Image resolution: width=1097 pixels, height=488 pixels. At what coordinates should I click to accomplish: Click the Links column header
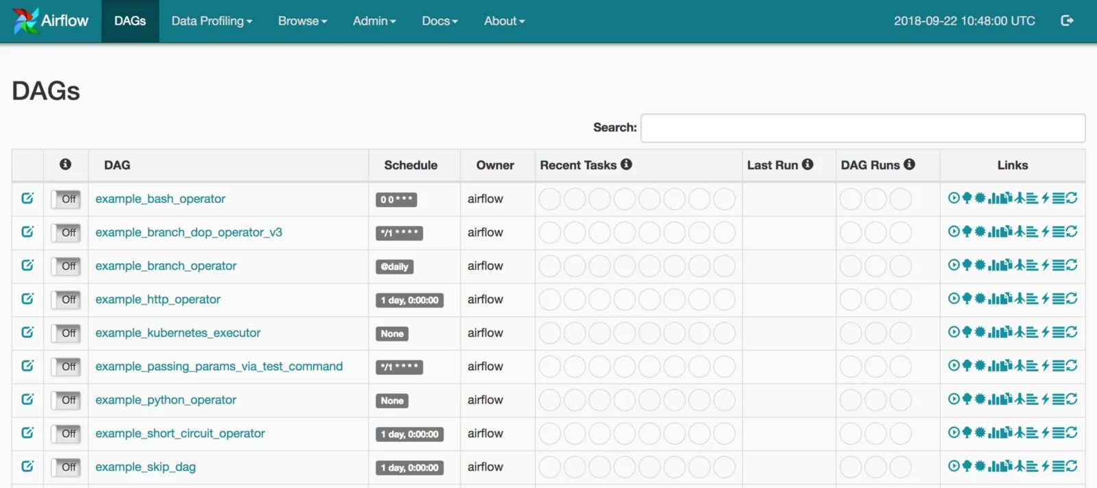(x=1013, y=165)
